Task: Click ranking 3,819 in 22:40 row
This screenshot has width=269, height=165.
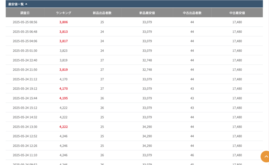Action: coord(64,60)
